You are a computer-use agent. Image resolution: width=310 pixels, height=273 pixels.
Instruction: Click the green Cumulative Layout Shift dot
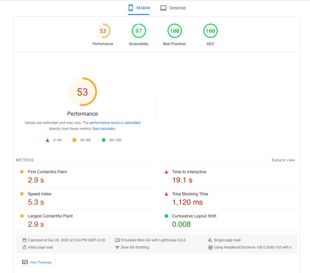(x=166, y=216)
